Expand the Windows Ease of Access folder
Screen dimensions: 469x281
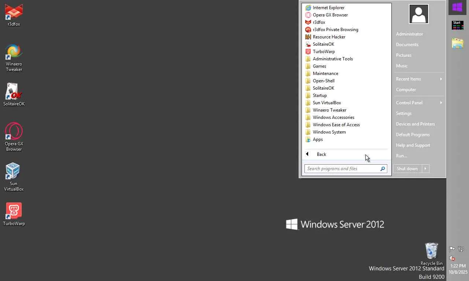click(346, 125)
